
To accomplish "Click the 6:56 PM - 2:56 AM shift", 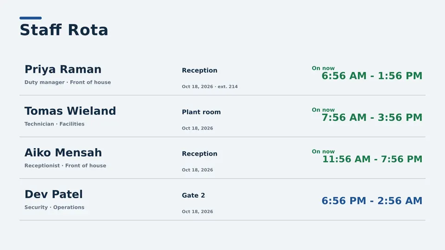I will pos(372,200).
